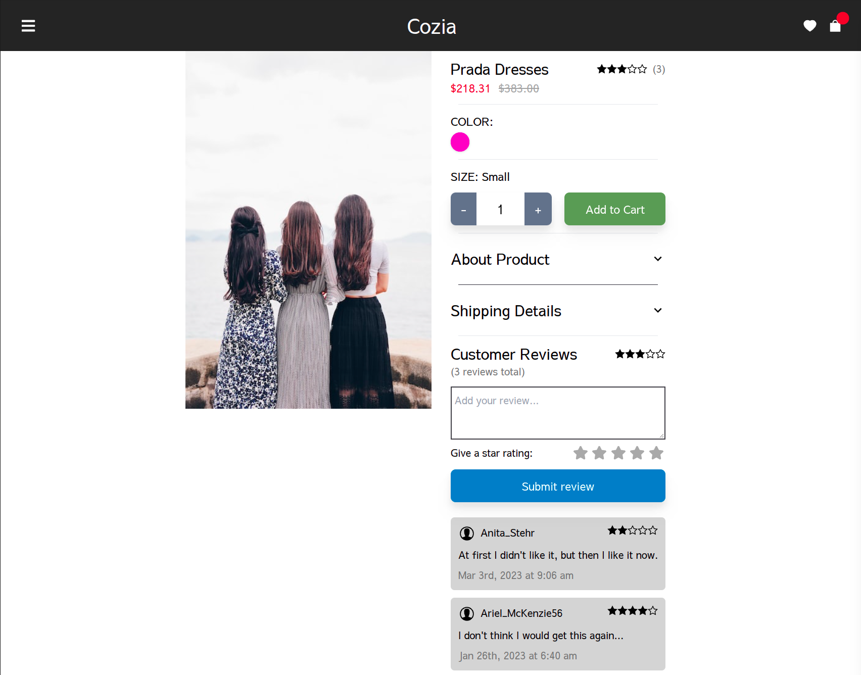The height and width of the screenshot is (675, 861).
Task: Give a two-star rating
Action: tap(599, 453)
